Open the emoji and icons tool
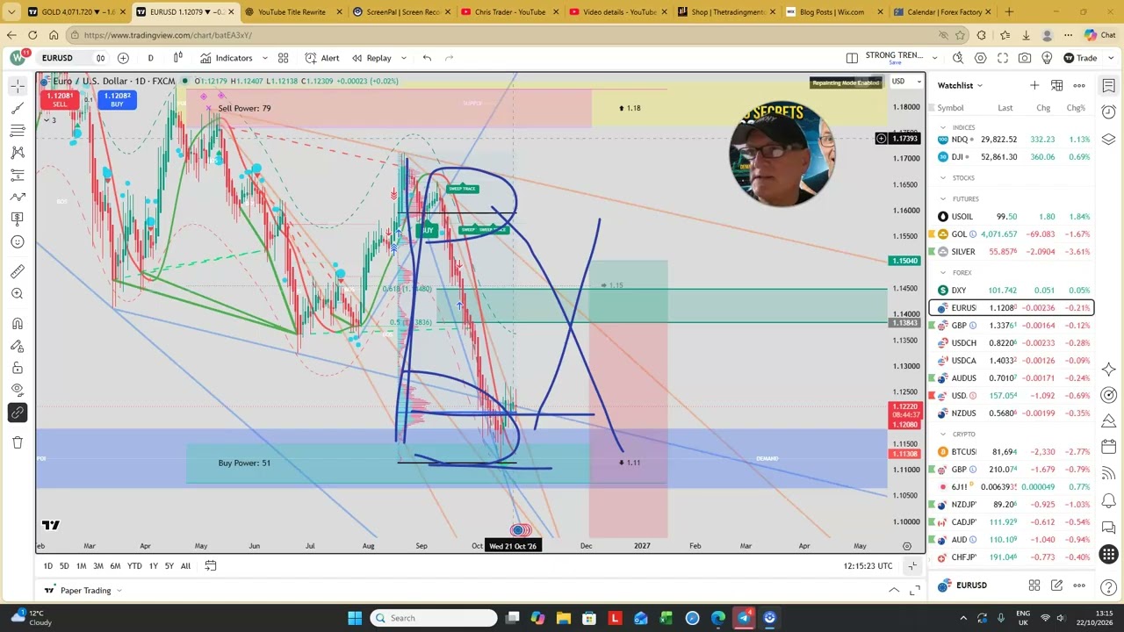 coord(18,242)
